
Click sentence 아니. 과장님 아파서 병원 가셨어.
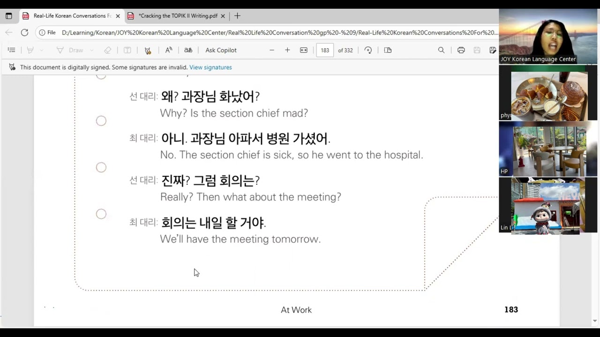click(246, 139)
